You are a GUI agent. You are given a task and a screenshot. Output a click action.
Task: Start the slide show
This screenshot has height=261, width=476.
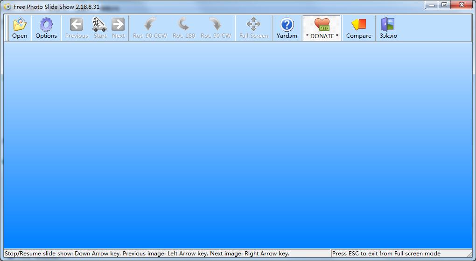pyautogui.click(x=100, y=28)
